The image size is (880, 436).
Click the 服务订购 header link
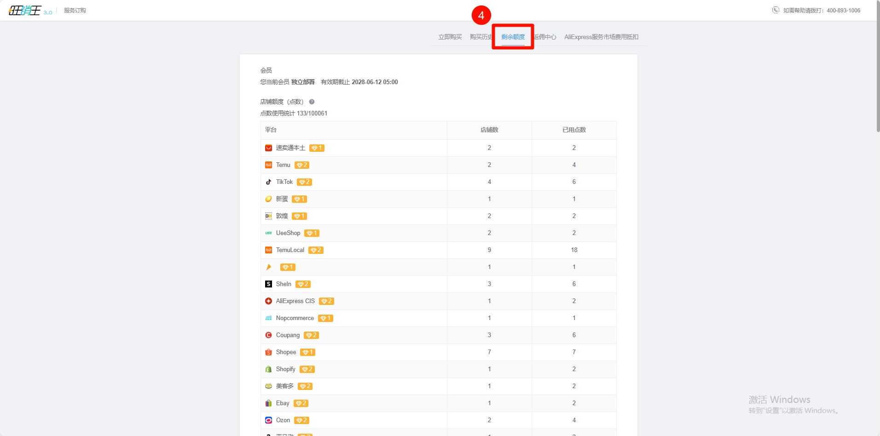click(75, 11)
